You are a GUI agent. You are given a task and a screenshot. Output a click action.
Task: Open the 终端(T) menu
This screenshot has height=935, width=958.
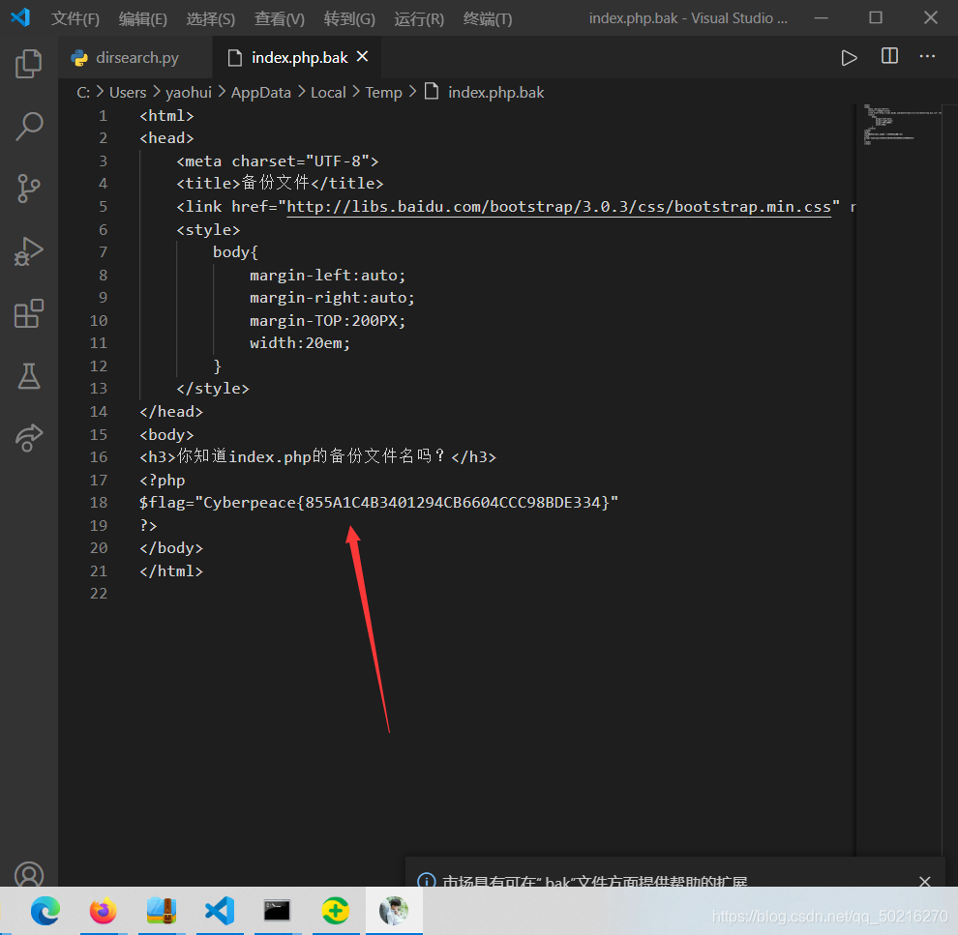488,19
